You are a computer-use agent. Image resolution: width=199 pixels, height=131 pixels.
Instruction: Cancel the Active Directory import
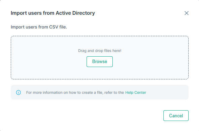[176, 116]
